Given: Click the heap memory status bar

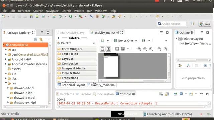Looking at the screenshot, I should pos(127,114).
